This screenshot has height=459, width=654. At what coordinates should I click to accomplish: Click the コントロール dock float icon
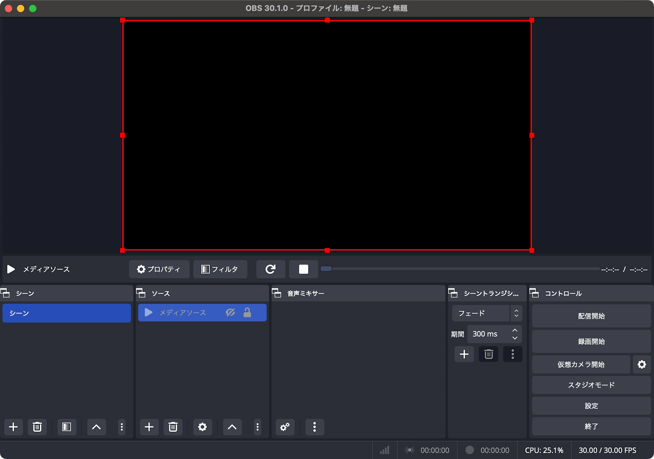[x=534, y=293]
